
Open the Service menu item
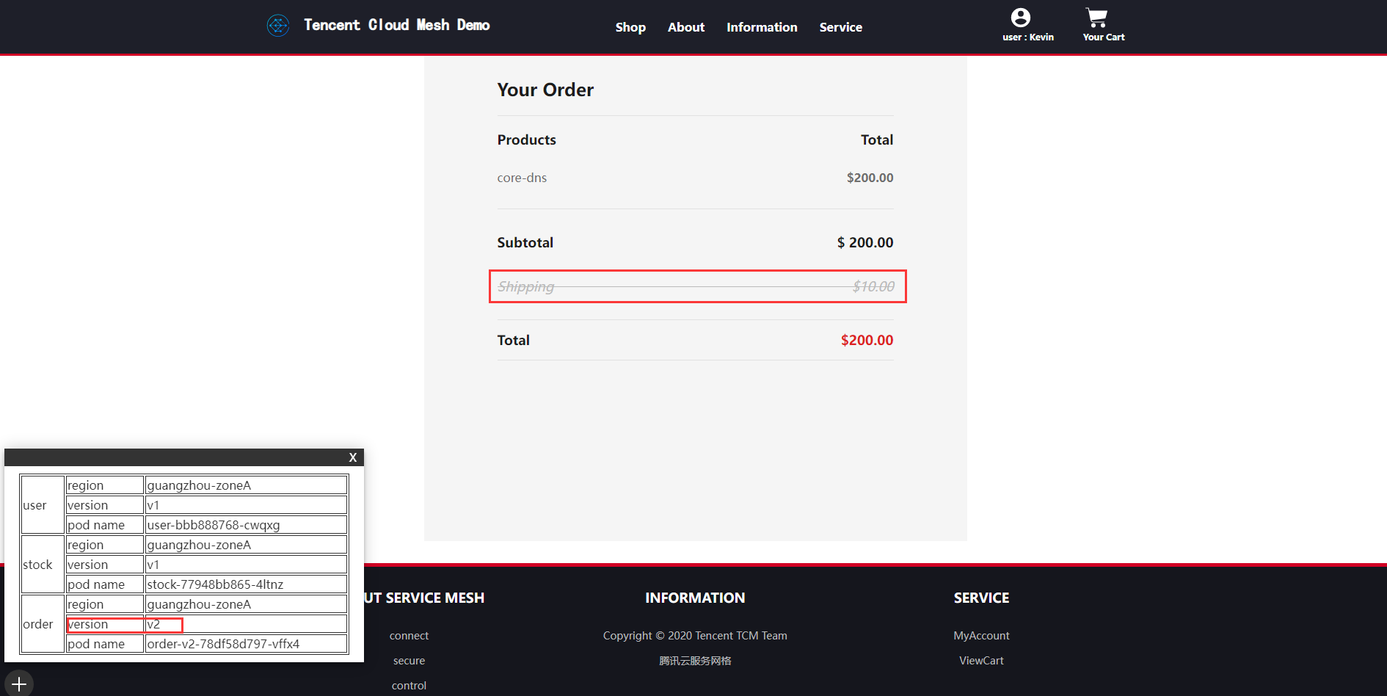840,27
